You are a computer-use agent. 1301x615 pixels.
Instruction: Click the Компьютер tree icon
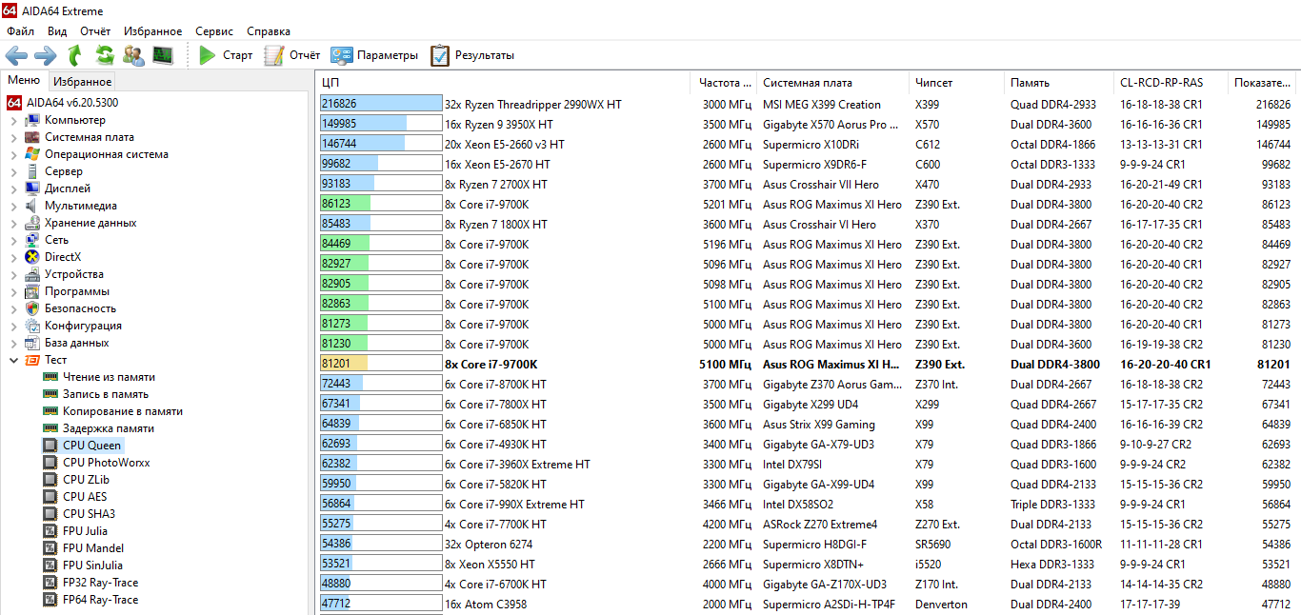coord(32,120)
